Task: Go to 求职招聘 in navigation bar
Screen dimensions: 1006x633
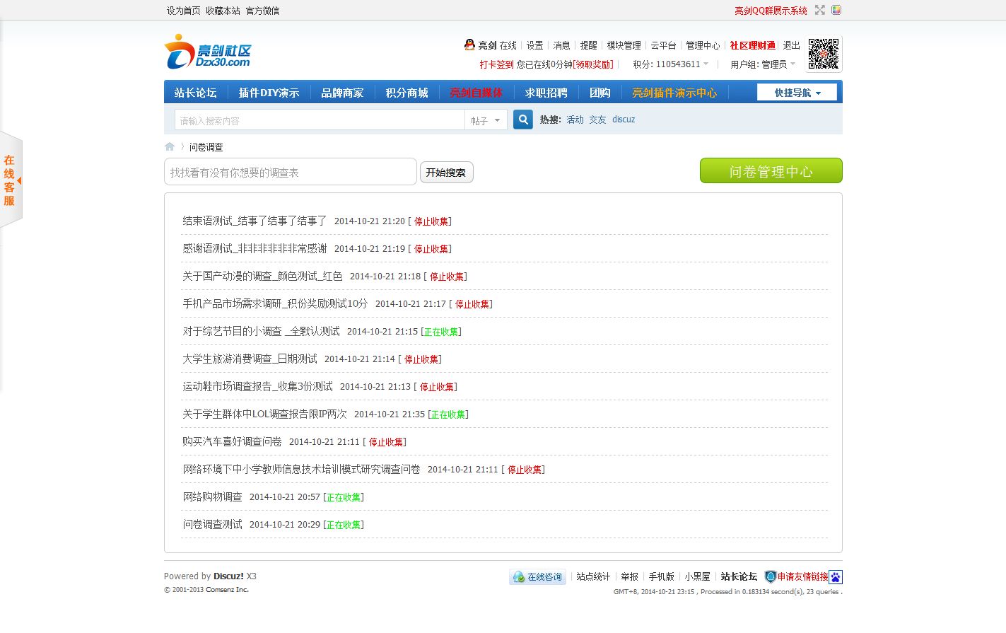Action: (x=546, y=93)
